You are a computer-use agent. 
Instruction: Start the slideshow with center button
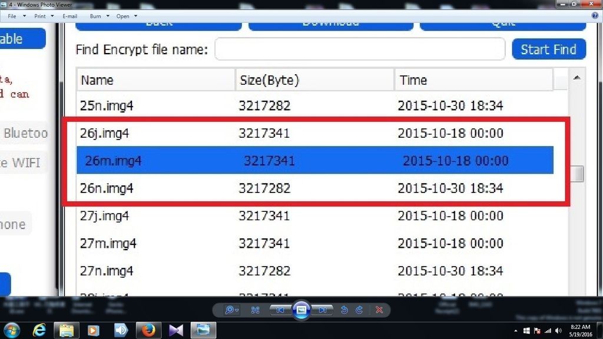[x=301, y=310]
